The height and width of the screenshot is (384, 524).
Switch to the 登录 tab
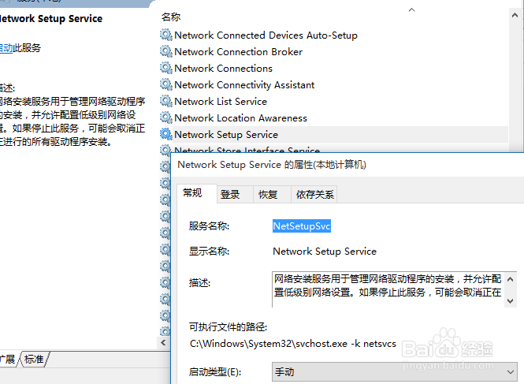pyautogui.click(x=230, y=195)
